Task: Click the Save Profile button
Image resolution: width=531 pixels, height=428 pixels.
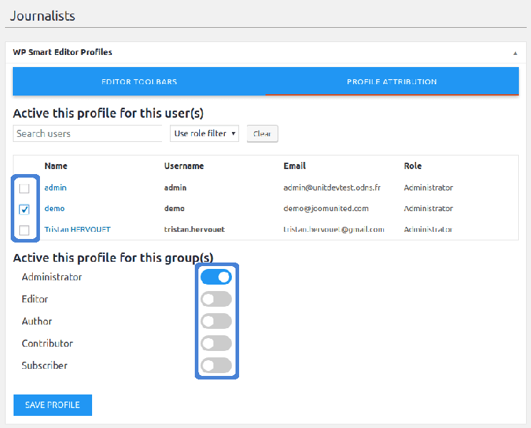Action: (53, 405)
